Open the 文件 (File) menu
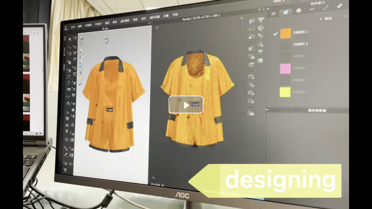This screenshot has height=209, width=372. point(73,27)
